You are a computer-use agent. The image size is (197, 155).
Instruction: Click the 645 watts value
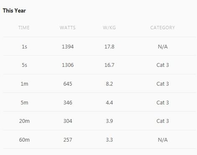pyautogui.click(x=68, y=84)
